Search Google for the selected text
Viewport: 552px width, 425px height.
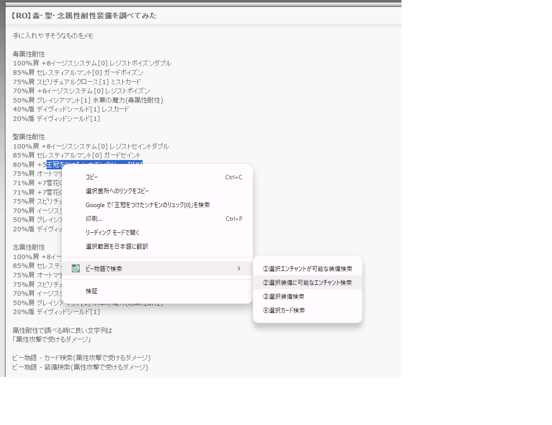pyautogui.click(x=148, y=205)
